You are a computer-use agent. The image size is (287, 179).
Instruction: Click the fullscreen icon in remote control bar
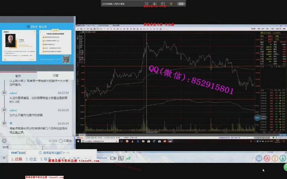tap(146, 4)
